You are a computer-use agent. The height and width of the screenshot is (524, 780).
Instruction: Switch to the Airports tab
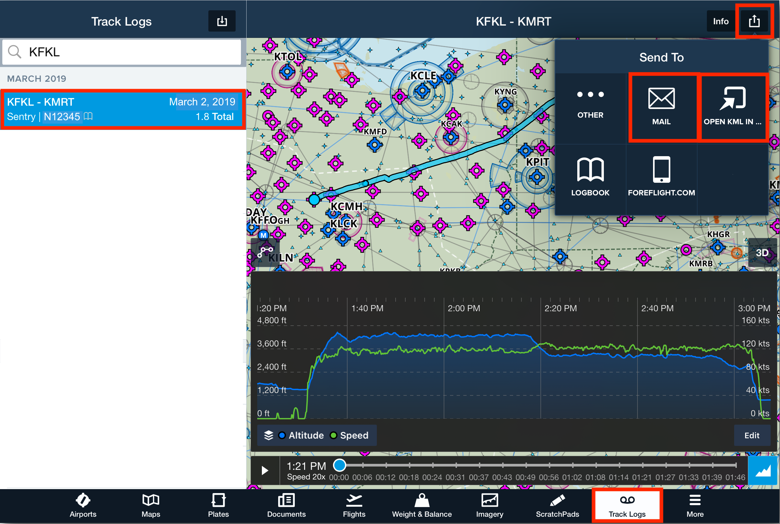(x=83, y=506)
